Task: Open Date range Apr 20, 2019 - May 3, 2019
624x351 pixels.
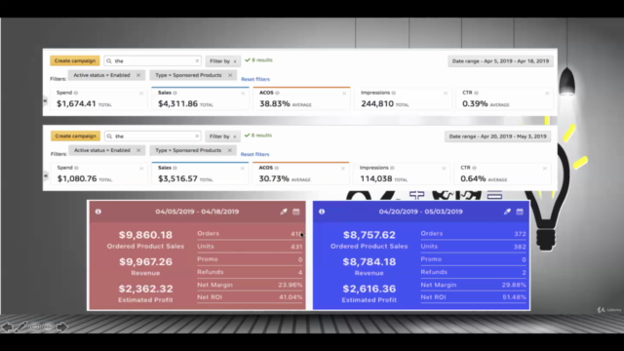Action: (498, 136)
